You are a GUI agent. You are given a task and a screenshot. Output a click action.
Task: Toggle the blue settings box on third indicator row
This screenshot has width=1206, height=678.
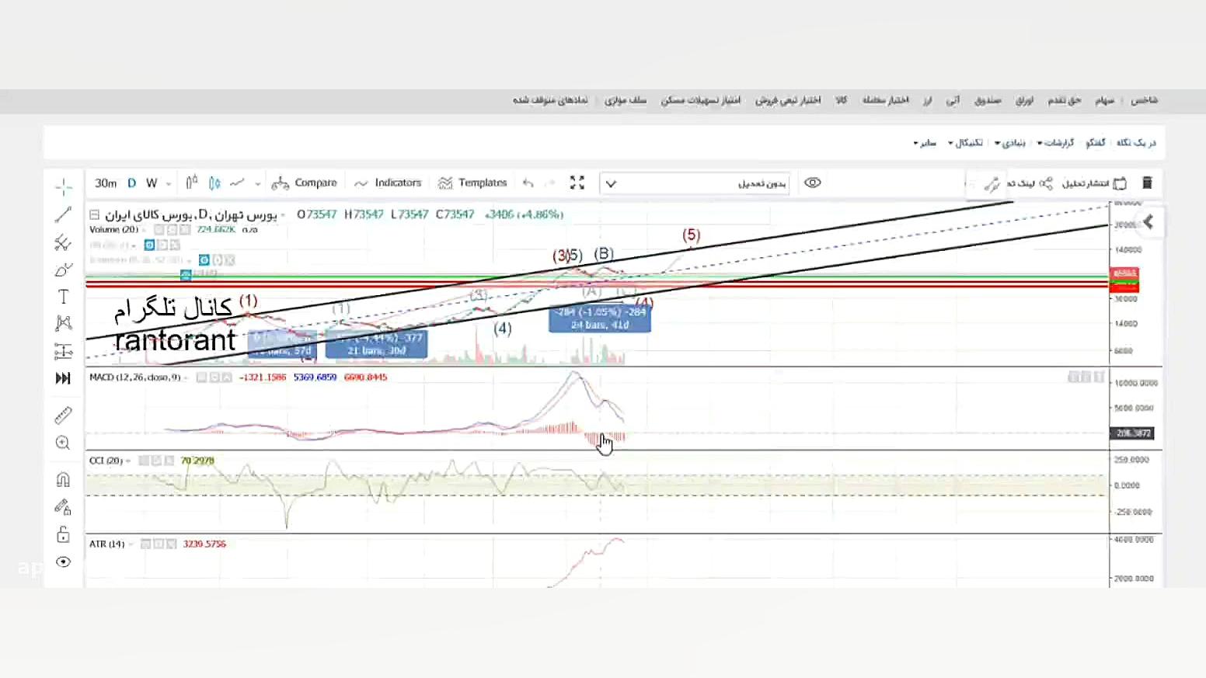(204, 260)
